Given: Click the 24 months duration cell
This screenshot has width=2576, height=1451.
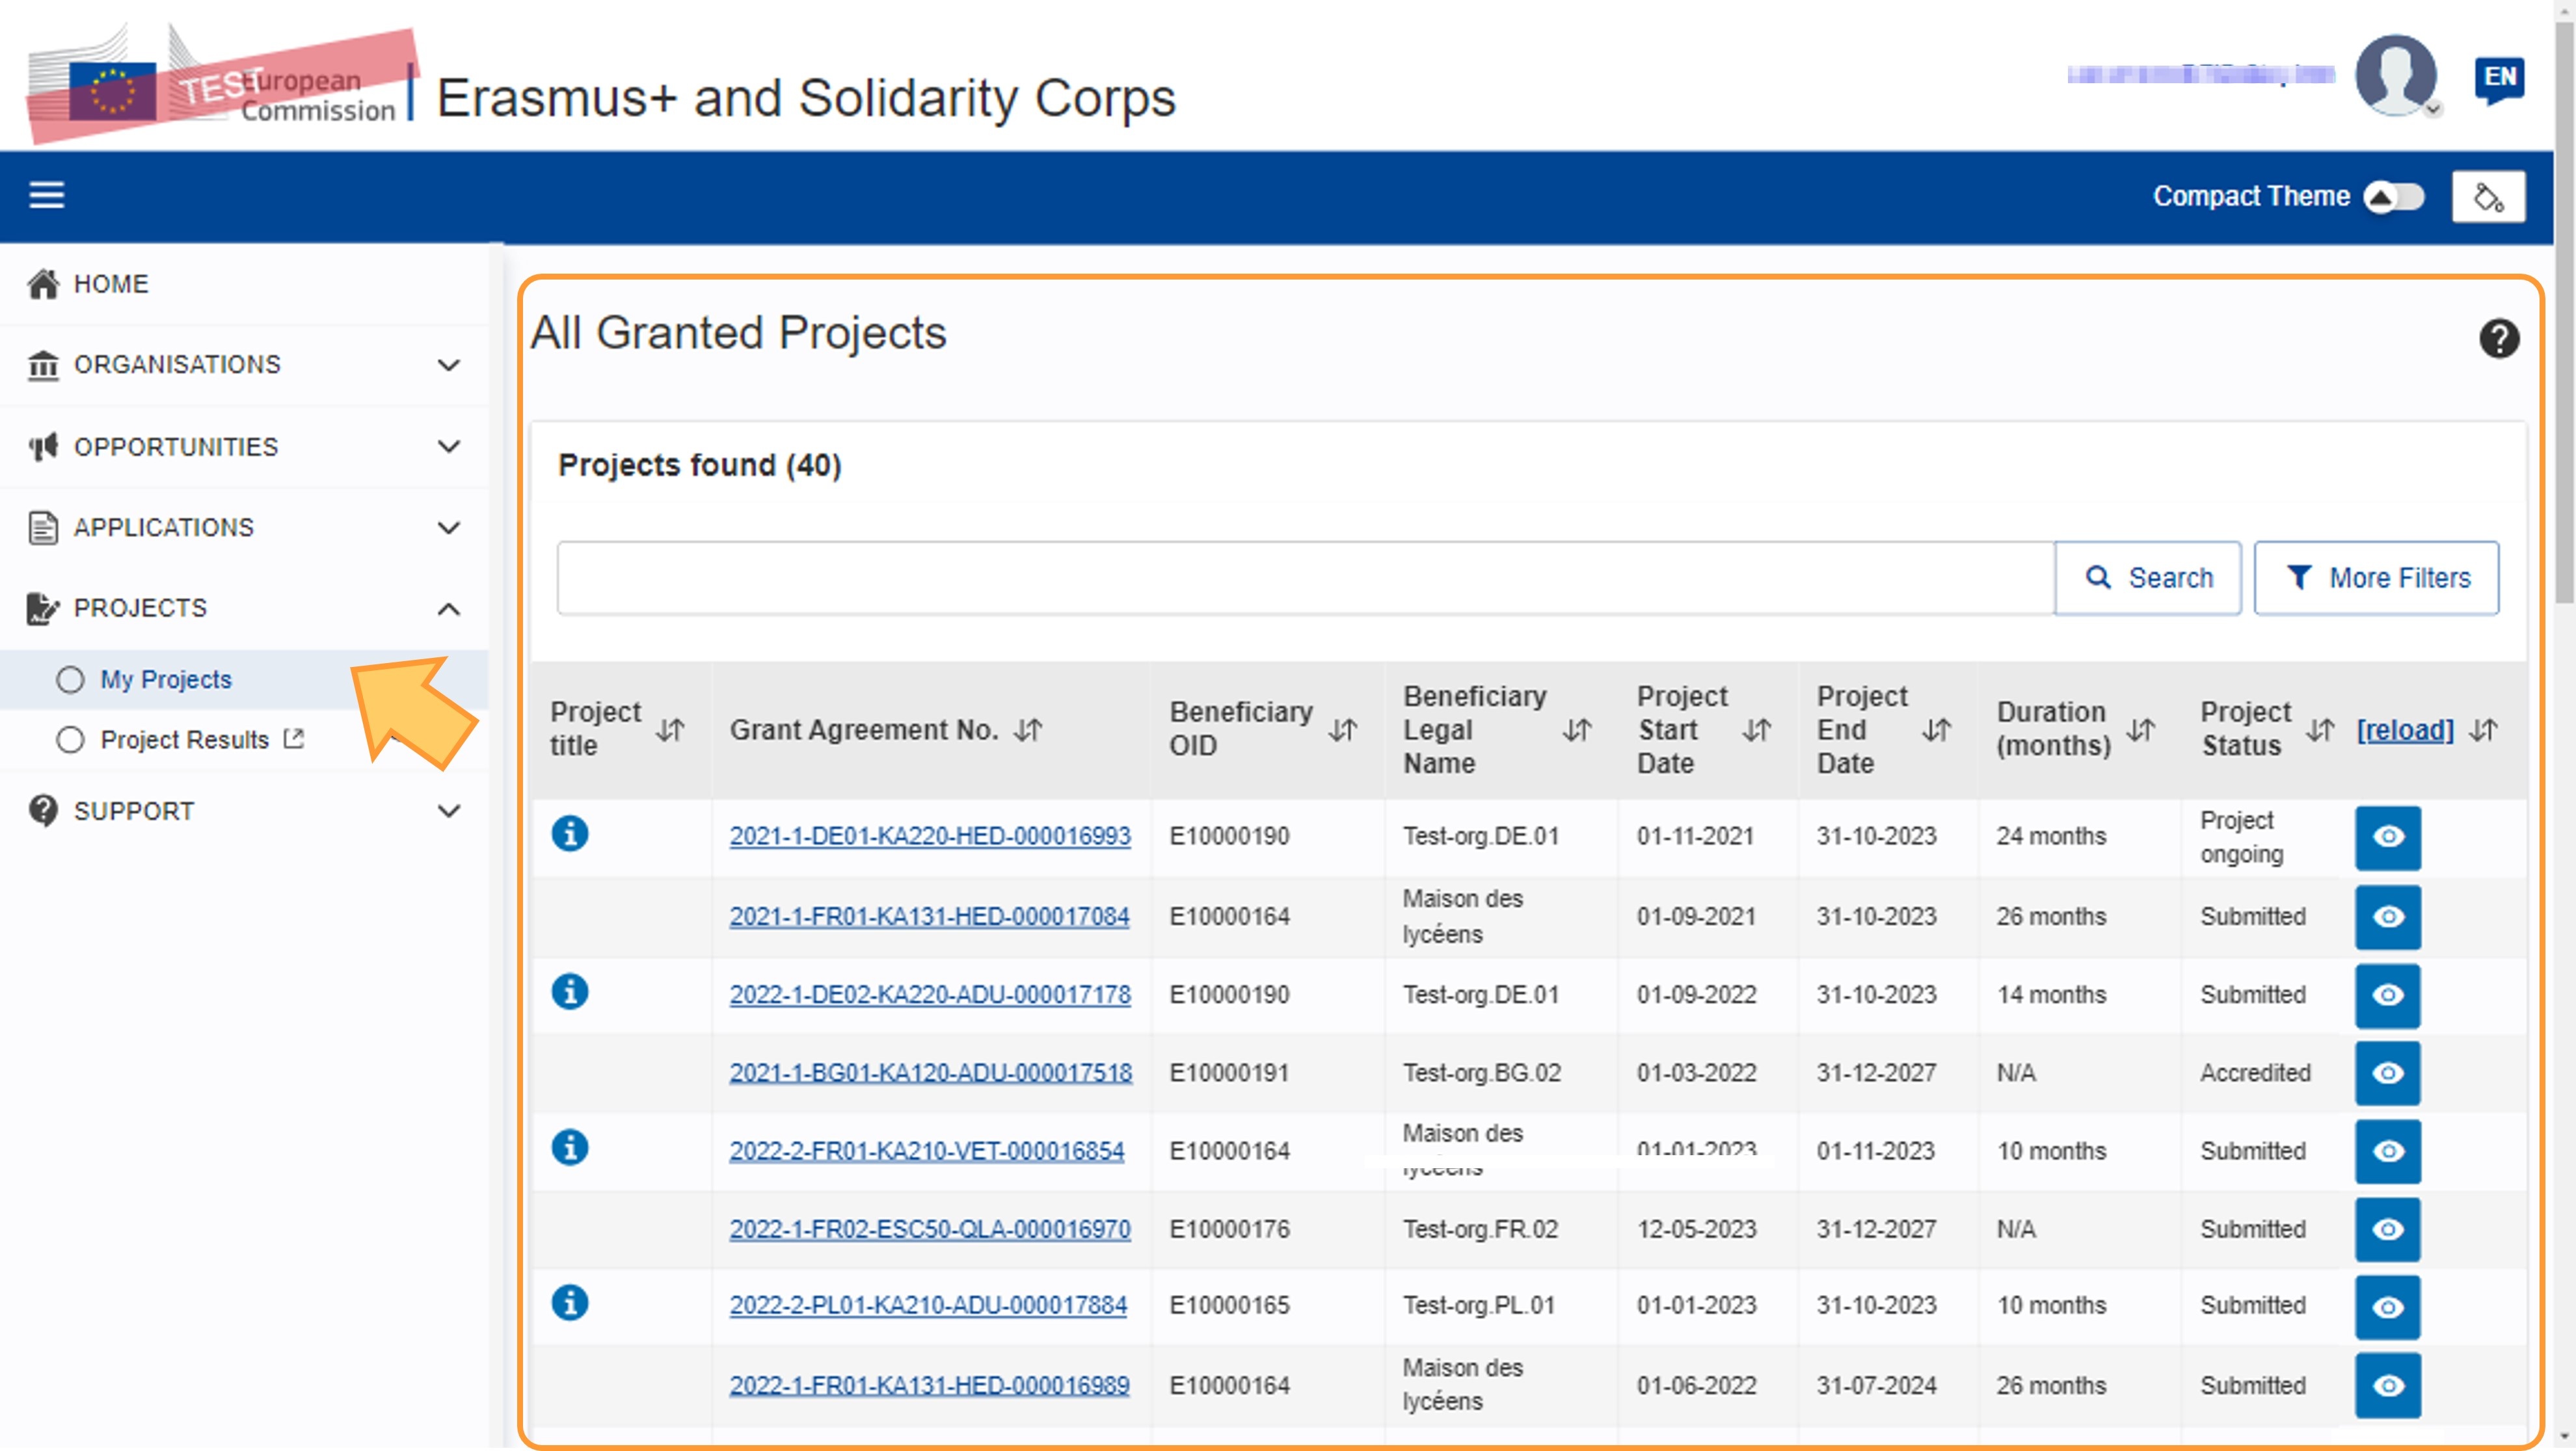Looking at the screenshot, I should 2052,835.
